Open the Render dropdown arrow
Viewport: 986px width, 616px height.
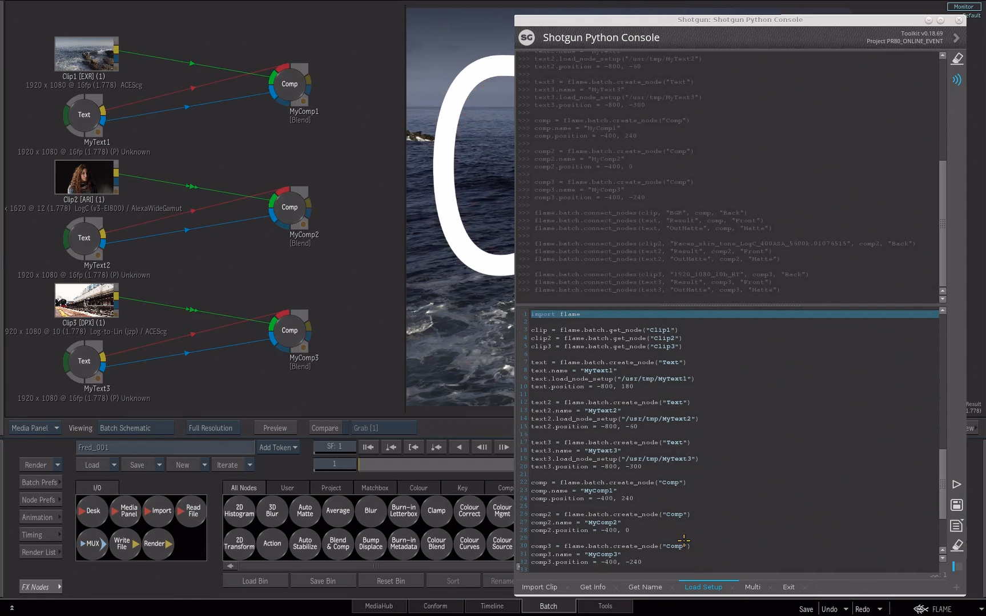pyautogui.click(x=58, y=465)
